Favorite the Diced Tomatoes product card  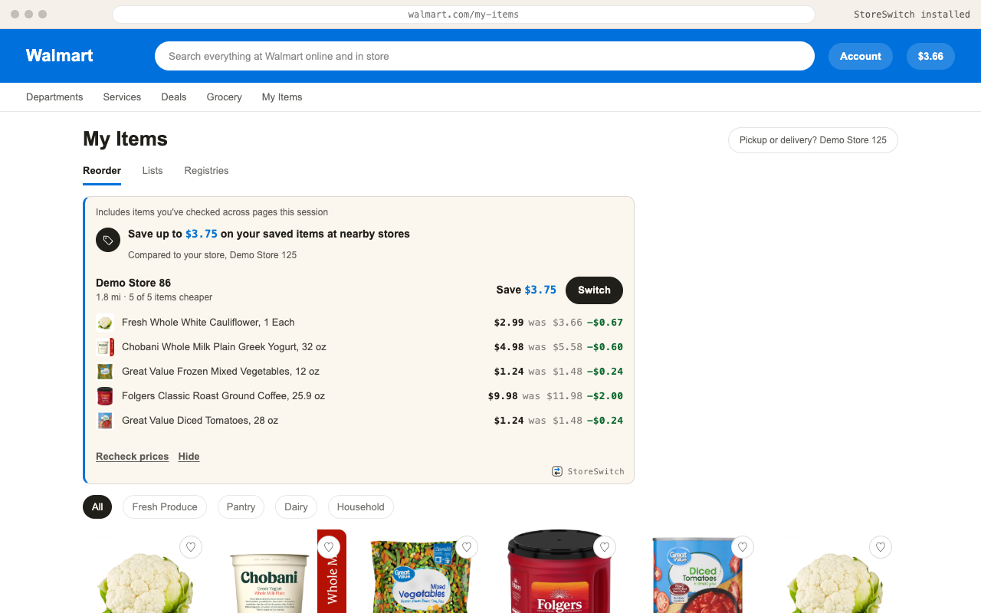pos(743,547)
